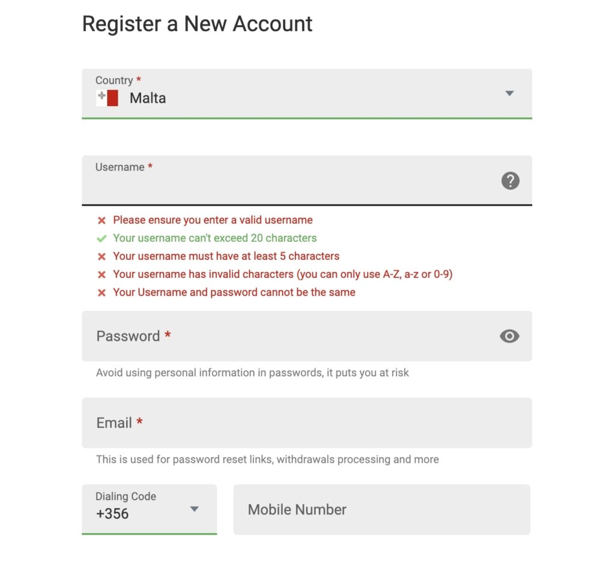615x581 pixels.
Task: Toggle password visibility eye icon
Action: point(509,336)
